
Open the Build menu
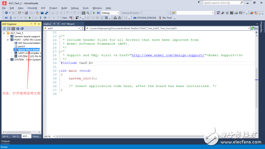pos(64,8)
